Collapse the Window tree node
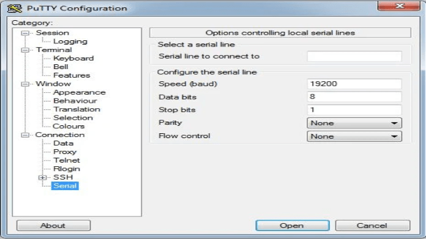 point(25,84)
